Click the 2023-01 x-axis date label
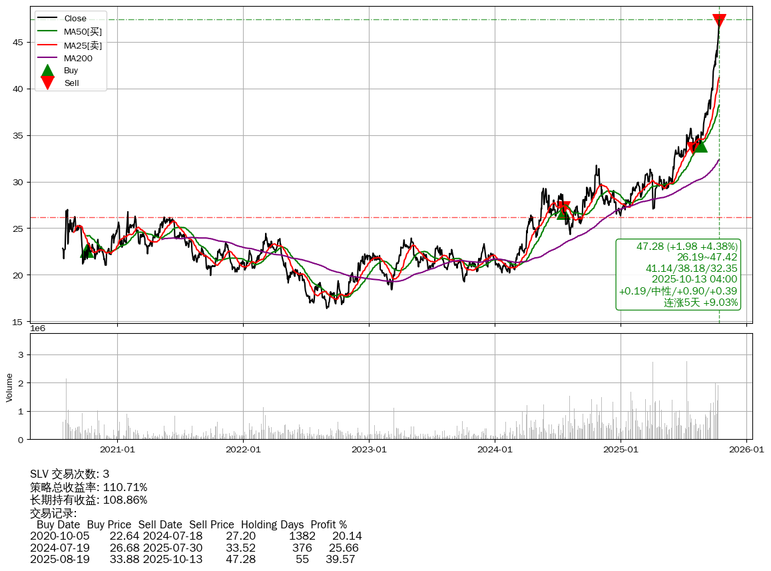The image size is (771, 571). pos(369,449)
